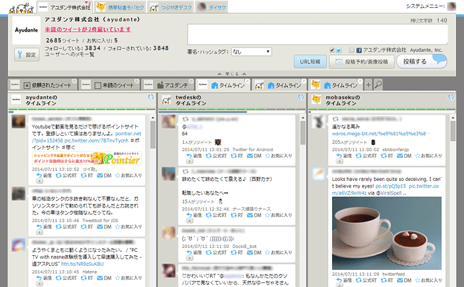
Task: Favorite the DockiE_bot tweet
Action: [x=278, y=253]
